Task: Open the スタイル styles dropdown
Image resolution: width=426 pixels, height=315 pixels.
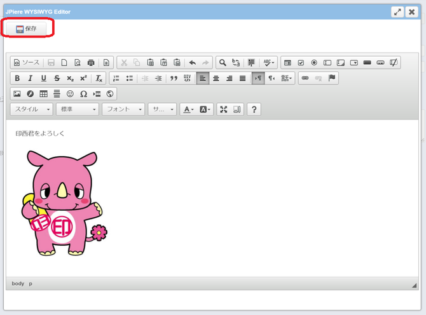Action: click(32, 109)
